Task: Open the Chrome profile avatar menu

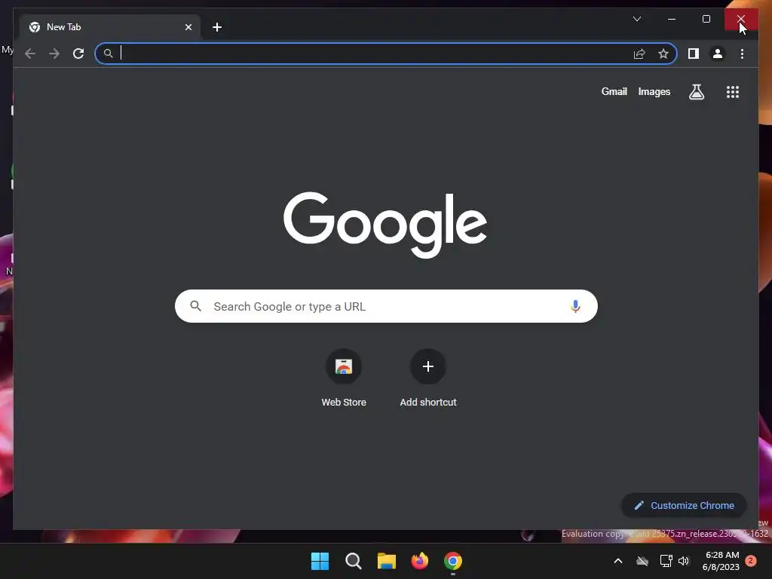Action: (x=718, y=54)
